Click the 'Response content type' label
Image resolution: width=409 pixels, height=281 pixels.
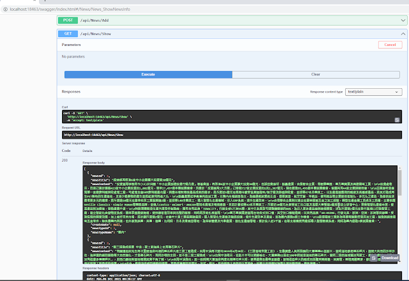tap(327, 92)
